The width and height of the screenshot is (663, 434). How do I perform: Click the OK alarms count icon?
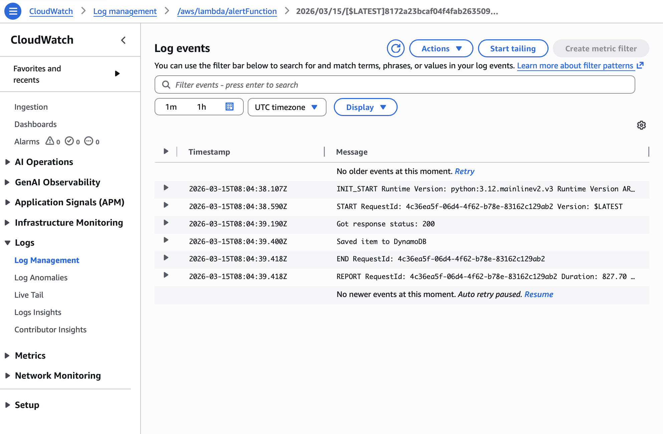coord(69,141)
